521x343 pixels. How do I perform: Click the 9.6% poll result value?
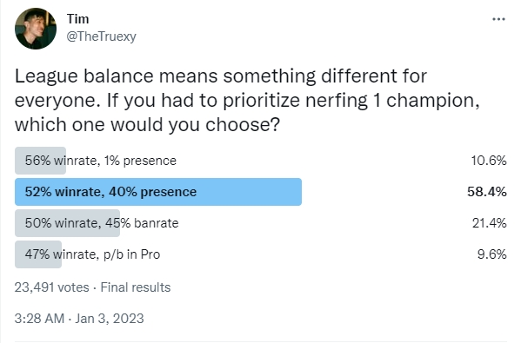491,254
